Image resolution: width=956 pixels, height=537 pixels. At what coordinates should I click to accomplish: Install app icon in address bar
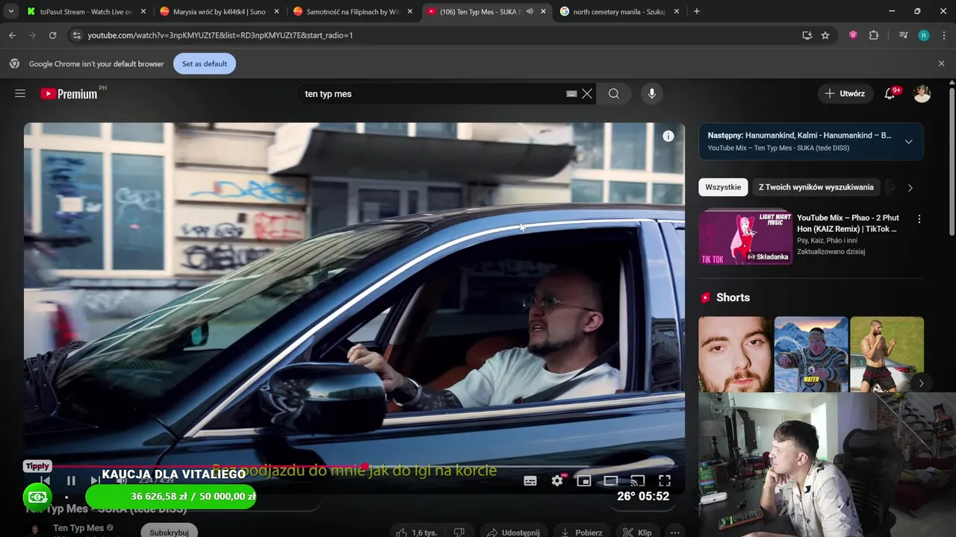[807, 35]
